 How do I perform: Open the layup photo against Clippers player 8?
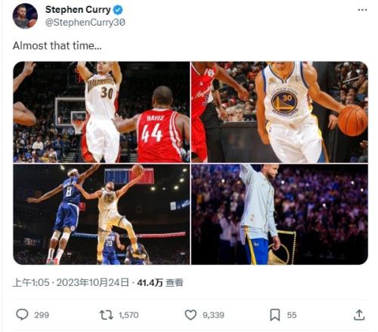[x=101, y=214]
